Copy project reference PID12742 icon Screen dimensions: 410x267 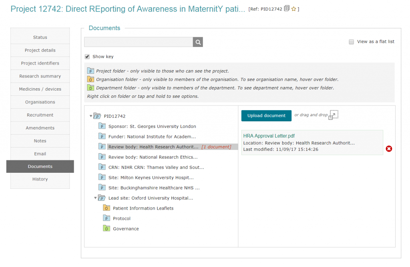(287, 8)
